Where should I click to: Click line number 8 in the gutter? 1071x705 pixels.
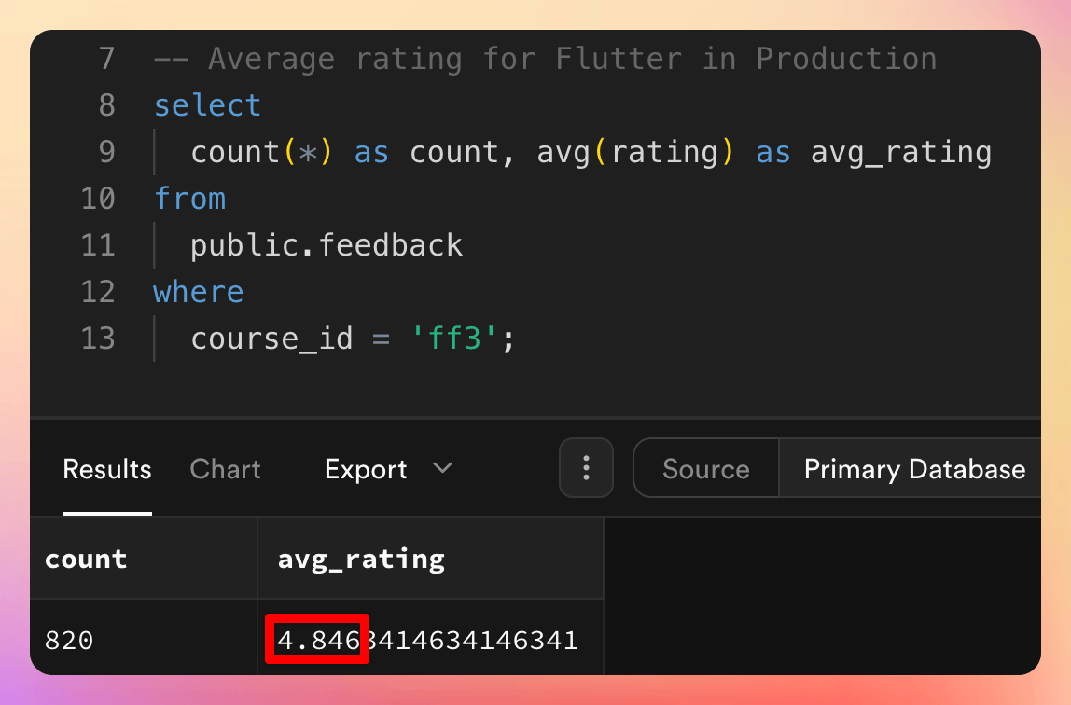coord(106,105)
